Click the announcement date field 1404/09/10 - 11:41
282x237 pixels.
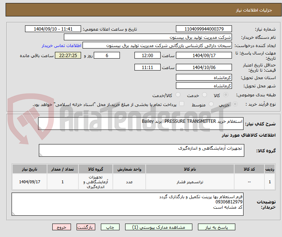point(53,29)
